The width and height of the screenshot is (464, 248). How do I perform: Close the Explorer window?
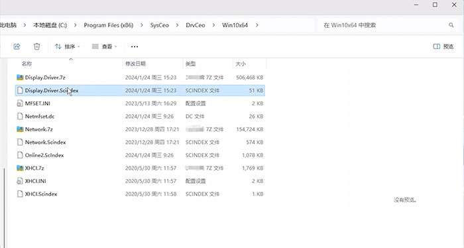click(x=454, y=5)
